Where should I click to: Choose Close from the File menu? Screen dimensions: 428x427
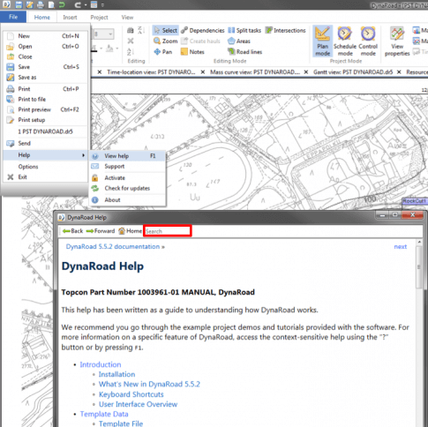click(46, 56)
